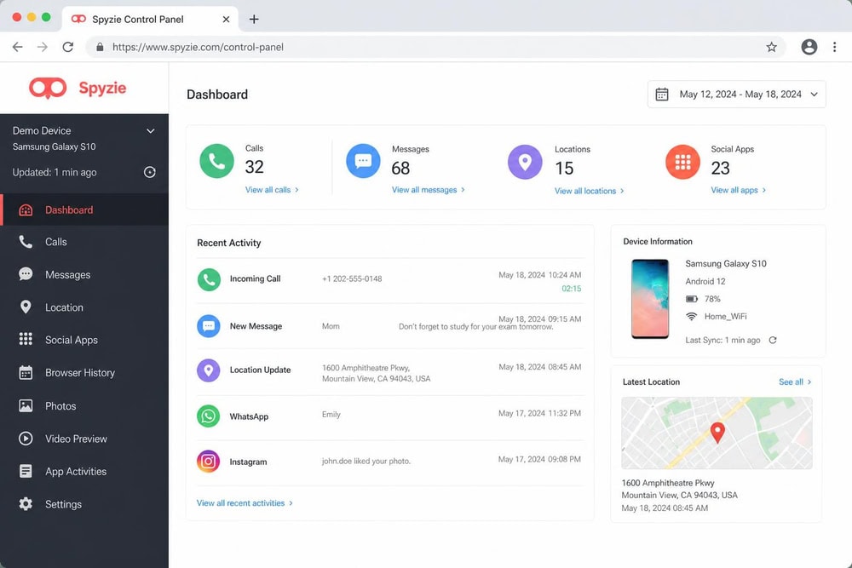Click phone number +1 202-555-0148
This screenshot has width=852, height=568.
[x=352, y=278]
